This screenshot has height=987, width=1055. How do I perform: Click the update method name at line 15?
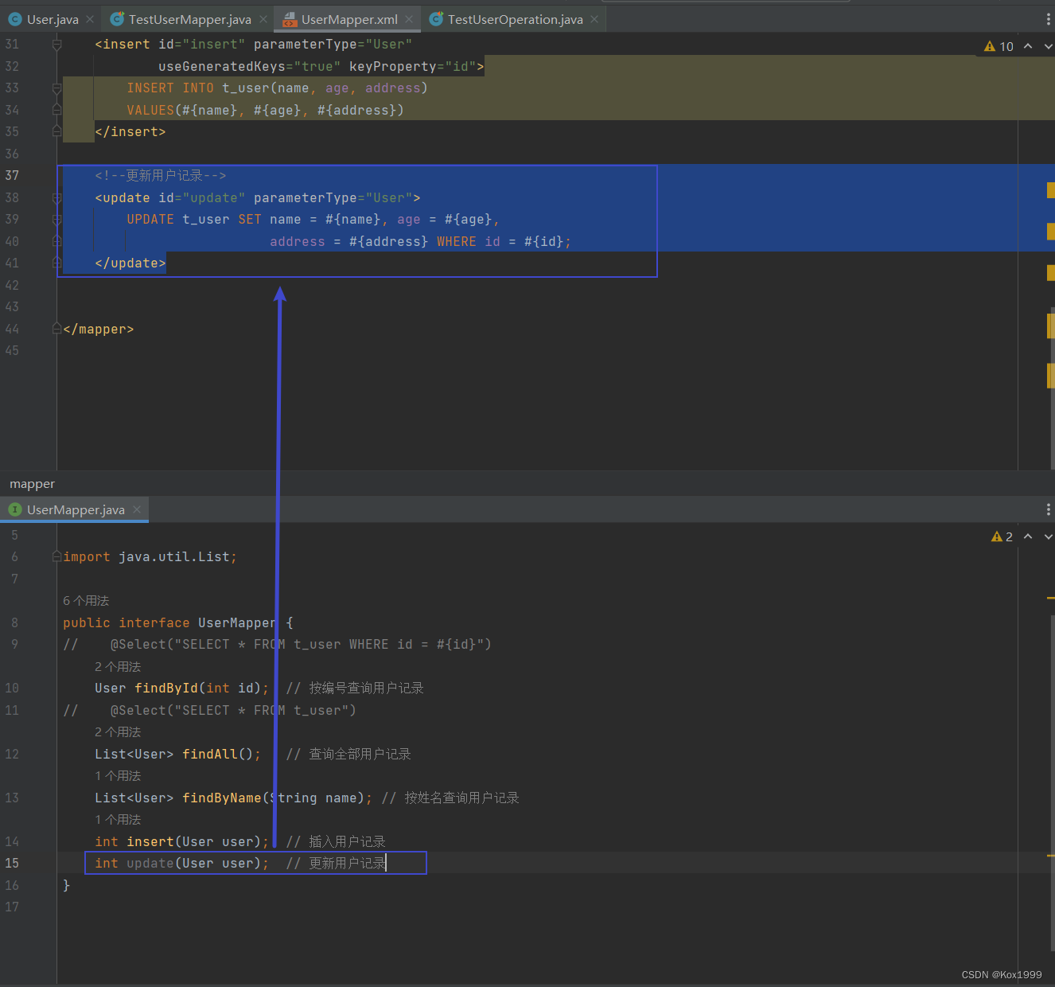pos(150,864)
